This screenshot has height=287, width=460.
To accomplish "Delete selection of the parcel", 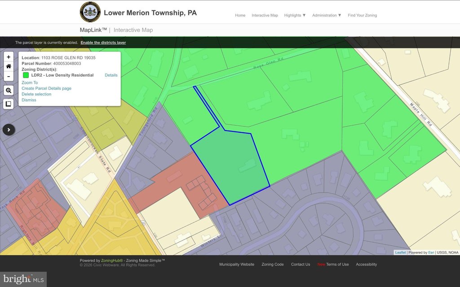I will point(36,94).
